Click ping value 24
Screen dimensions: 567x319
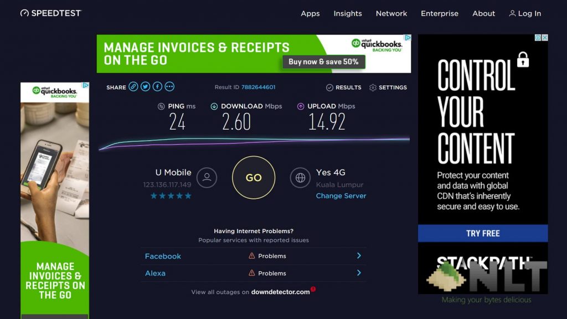click(x=177, y=122)
